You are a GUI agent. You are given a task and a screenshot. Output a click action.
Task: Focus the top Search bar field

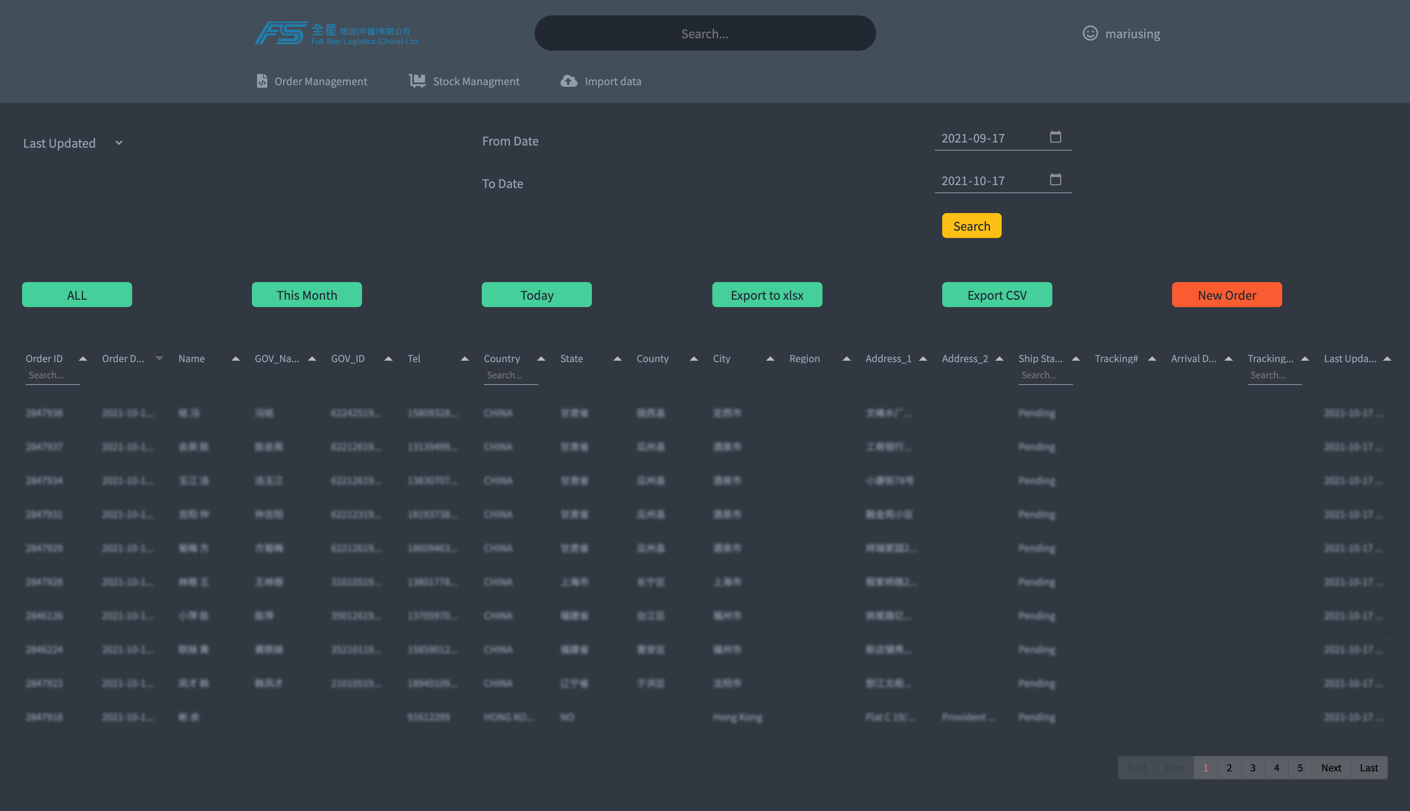[705, 33]
